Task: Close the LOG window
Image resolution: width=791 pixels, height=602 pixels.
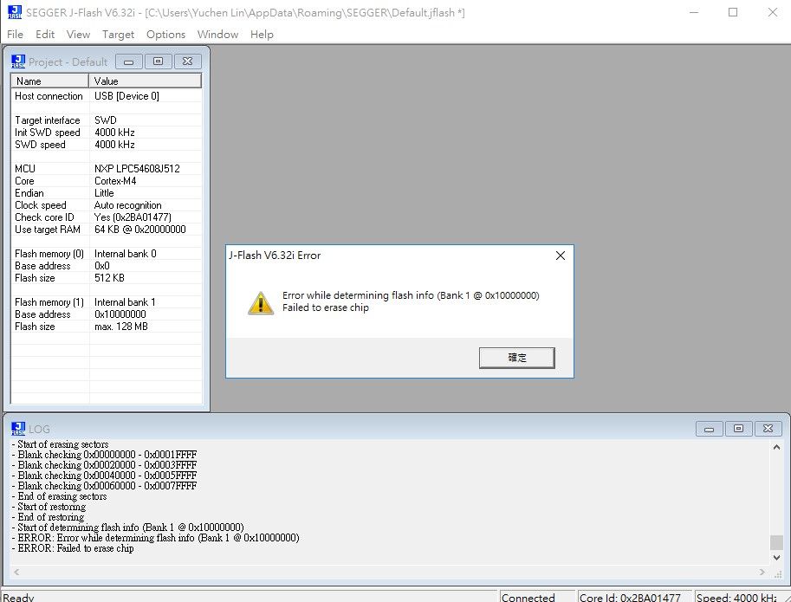Action: [768, 429]
